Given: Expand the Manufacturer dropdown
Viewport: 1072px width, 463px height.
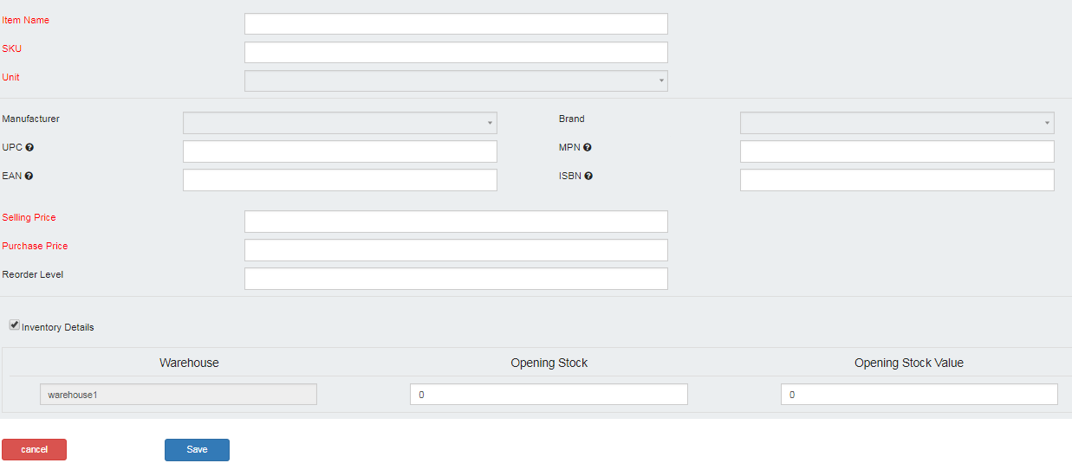Looking at the screenshot, I should point(340,123).
